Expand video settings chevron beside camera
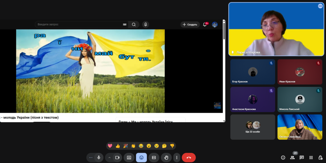The height and width of the screenshot is (163, 326). point(110,158)
